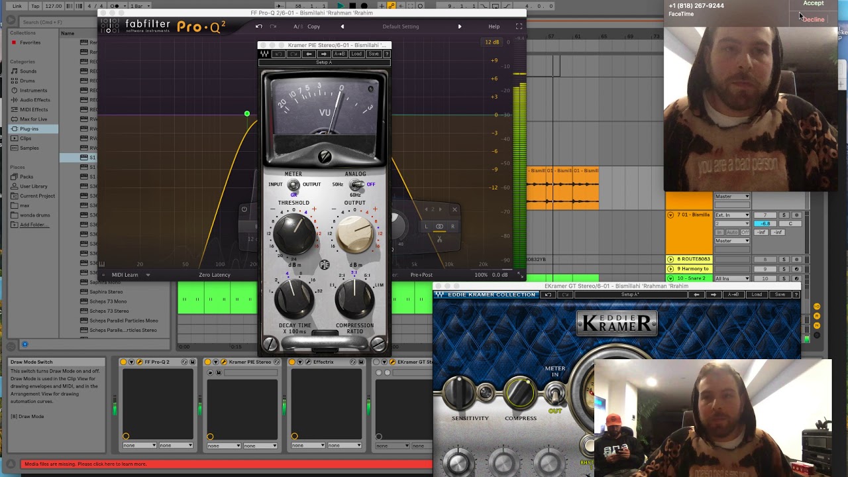Go to next preset in Pro-Q 2
848x477 pixels.
point(459,26)
